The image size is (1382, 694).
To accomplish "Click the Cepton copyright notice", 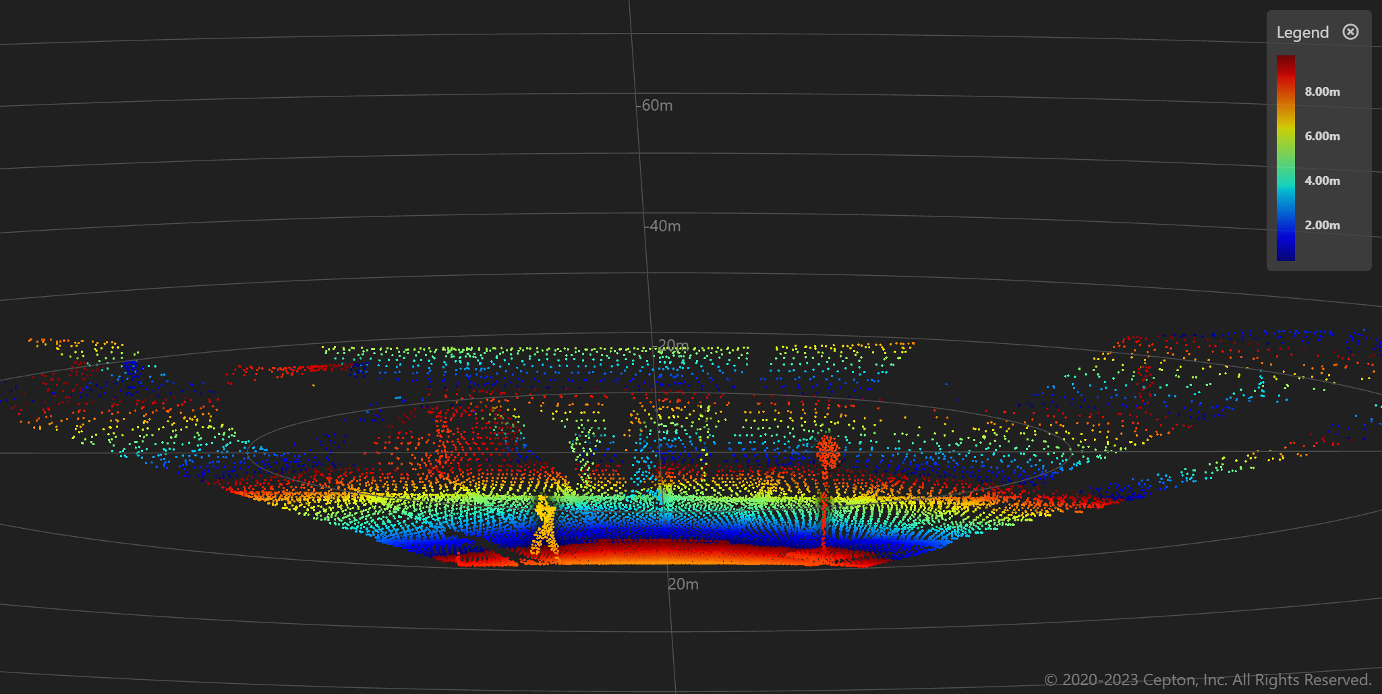I will click(1207, 680).
